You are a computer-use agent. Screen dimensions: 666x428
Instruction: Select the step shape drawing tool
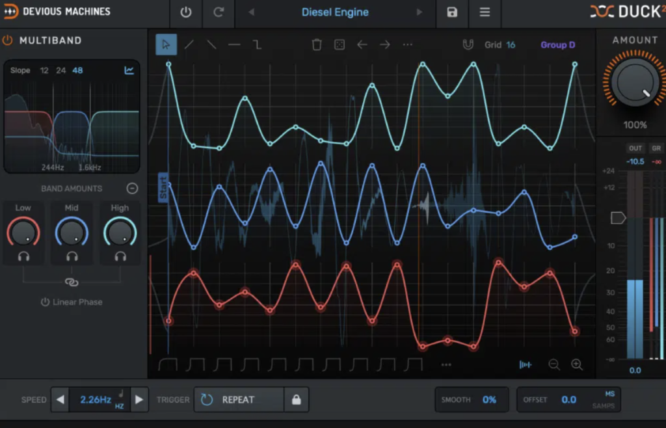point(257,45)
